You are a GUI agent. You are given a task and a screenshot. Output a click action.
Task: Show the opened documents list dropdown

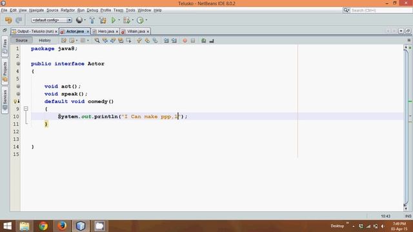click(x=401, y=31)
